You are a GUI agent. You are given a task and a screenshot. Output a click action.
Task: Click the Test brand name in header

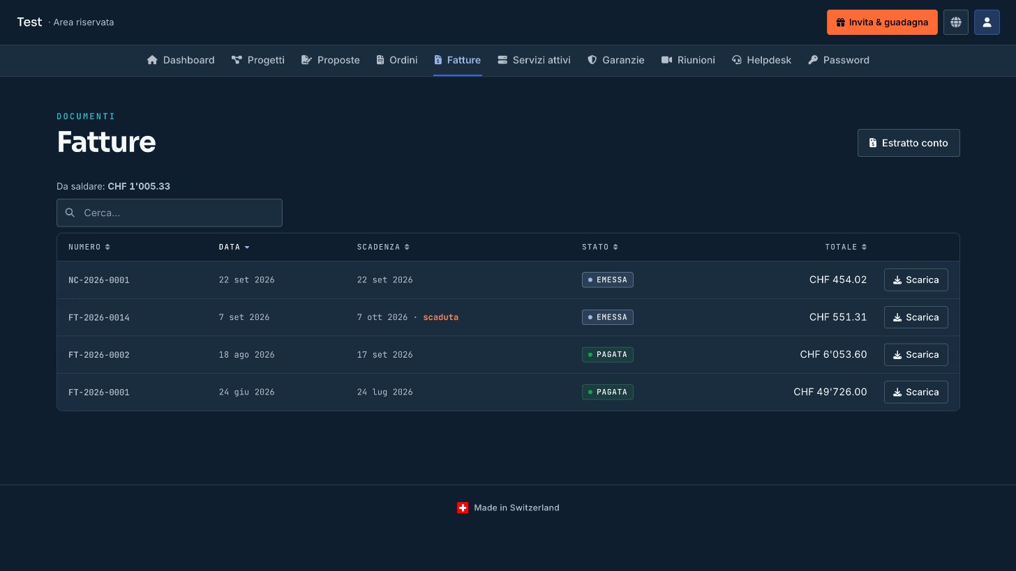pos(29,22)
